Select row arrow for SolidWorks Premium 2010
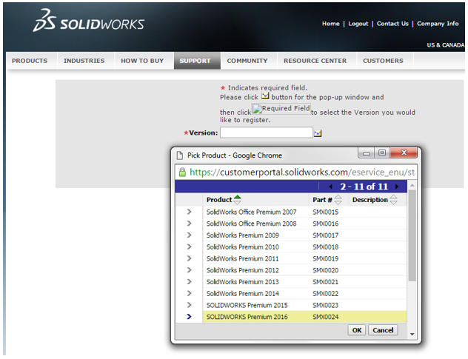The image size is (468, 359). tap(189, 246)
